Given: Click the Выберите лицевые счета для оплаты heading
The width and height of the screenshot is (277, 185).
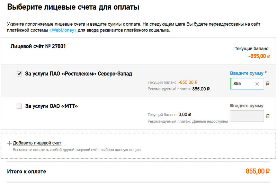Looking at the screenshot, I should click(x=73, y=7).
